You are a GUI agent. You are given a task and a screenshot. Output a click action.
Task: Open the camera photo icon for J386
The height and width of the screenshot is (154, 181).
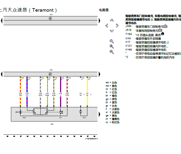pos(165,26)
